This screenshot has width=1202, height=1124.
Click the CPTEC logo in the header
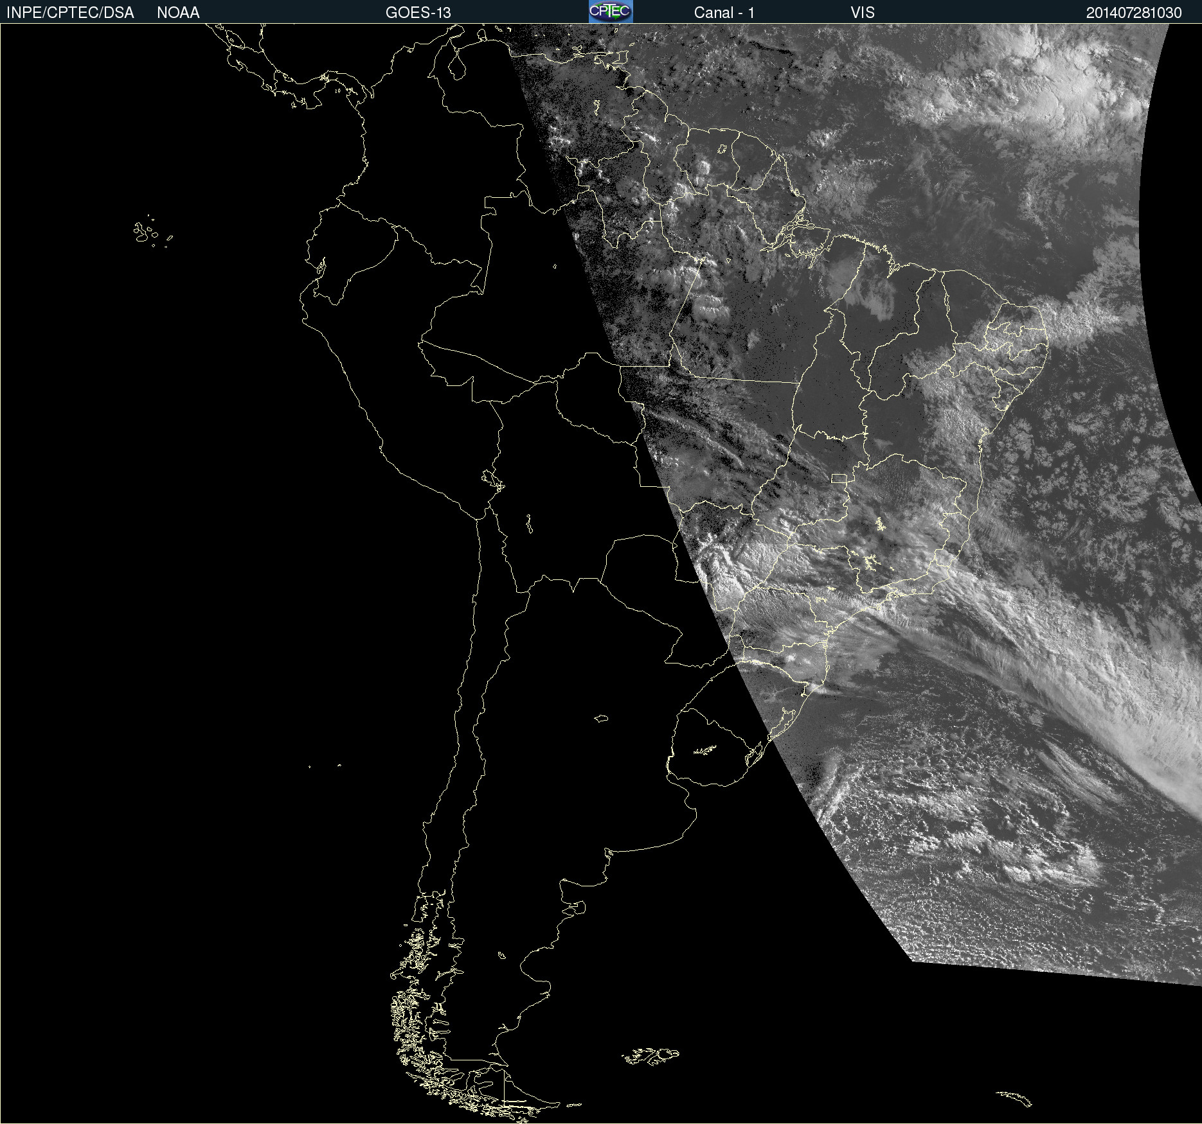point(611,12)
